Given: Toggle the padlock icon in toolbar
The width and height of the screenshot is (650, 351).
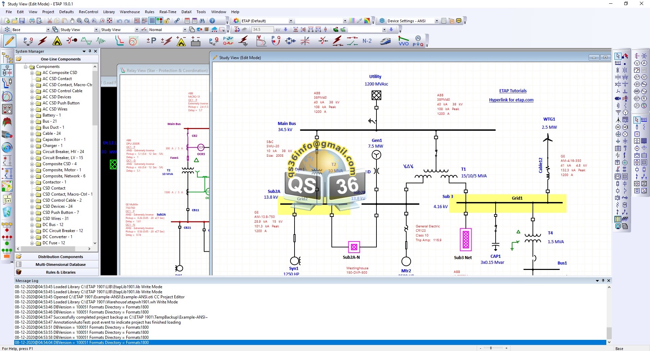Looking at the screenshot, I should pos(167,21).
